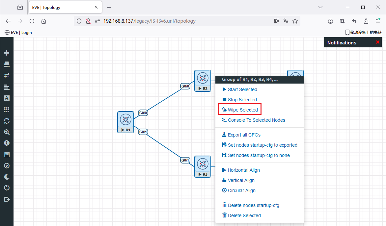
Task: Click the Add an object plus icon
Action: [x=7, y=53]
